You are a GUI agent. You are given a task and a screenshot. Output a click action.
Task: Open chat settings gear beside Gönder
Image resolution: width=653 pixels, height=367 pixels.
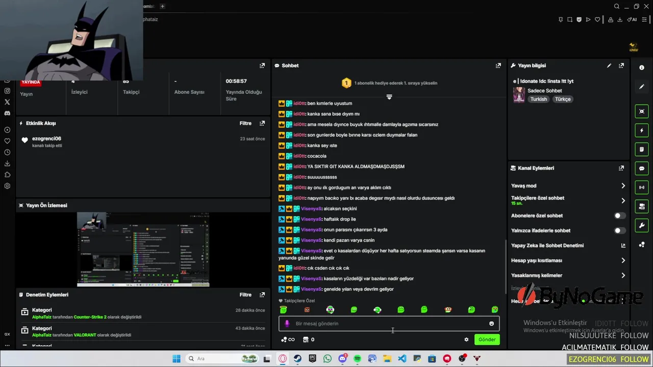tap(466, 339)
